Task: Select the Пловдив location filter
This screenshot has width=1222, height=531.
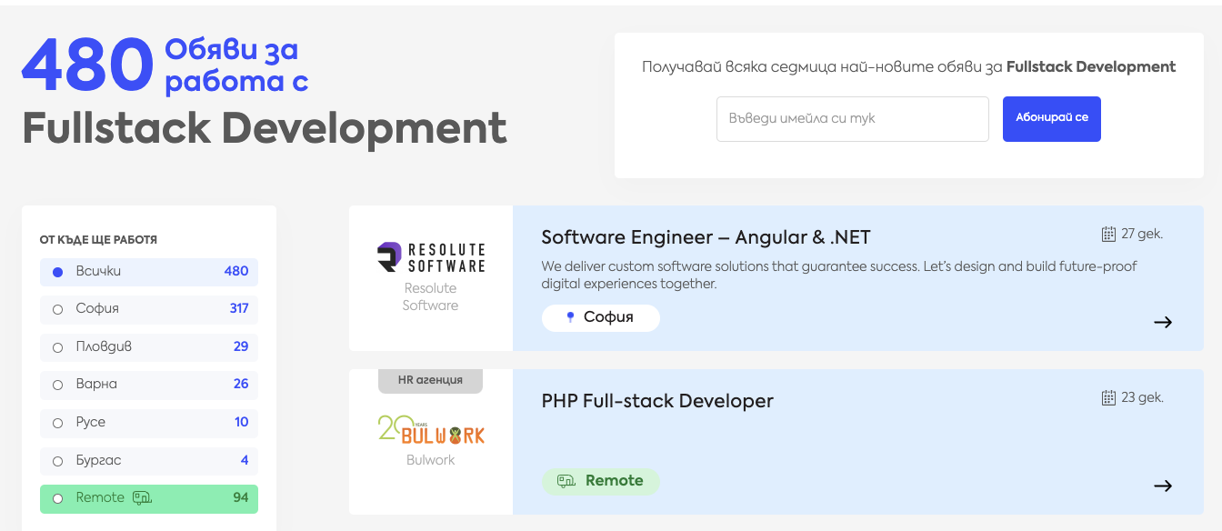Action: tap(149, 347)
